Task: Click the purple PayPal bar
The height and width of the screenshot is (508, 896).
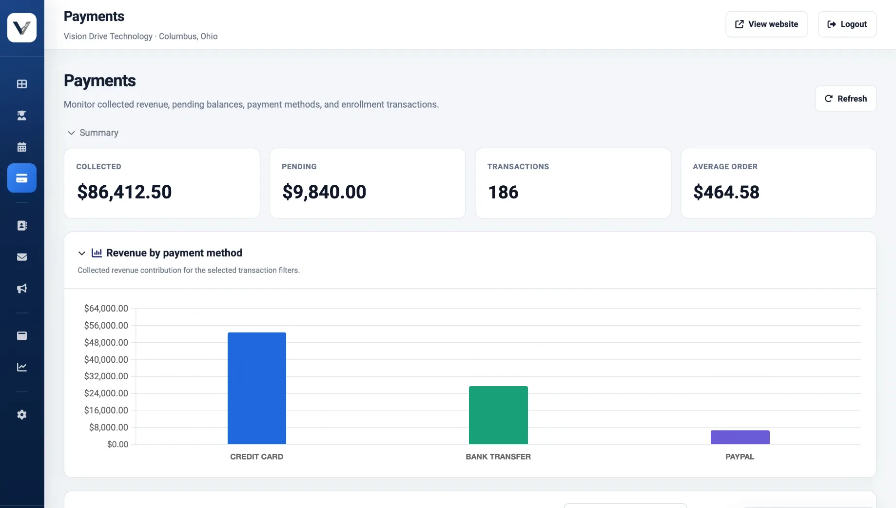Action: click(740, 437)
